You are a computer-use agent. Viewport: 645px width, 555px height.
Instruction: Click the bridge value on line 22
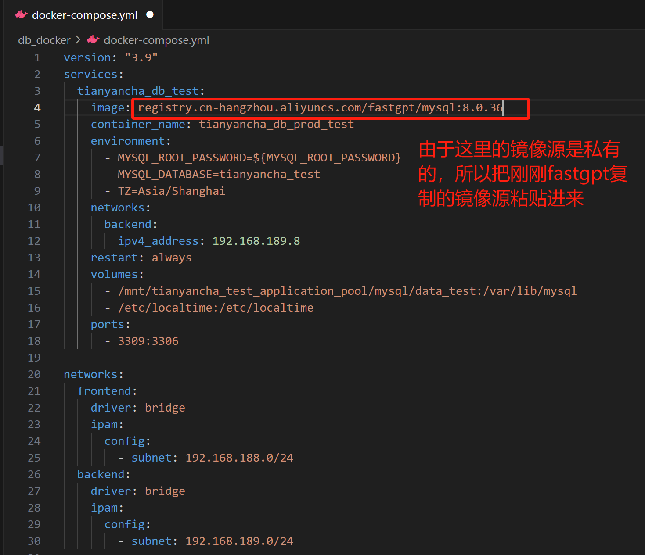click(x=165, y=408)
